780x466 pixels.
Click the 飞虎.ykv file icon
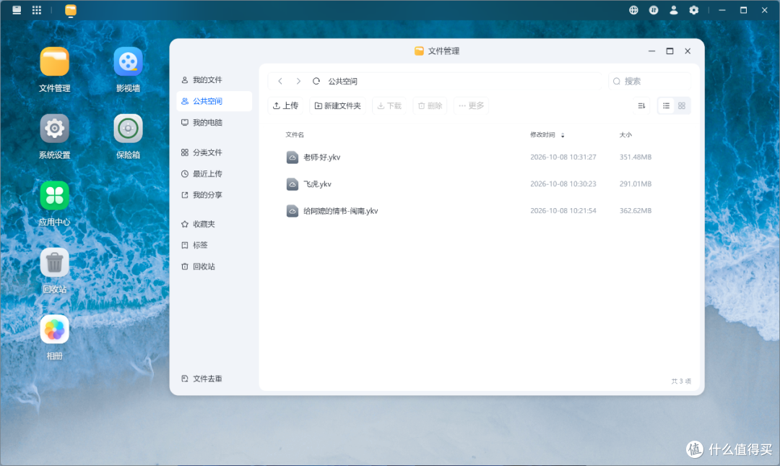pyautogui.click(x=292, y=184)
